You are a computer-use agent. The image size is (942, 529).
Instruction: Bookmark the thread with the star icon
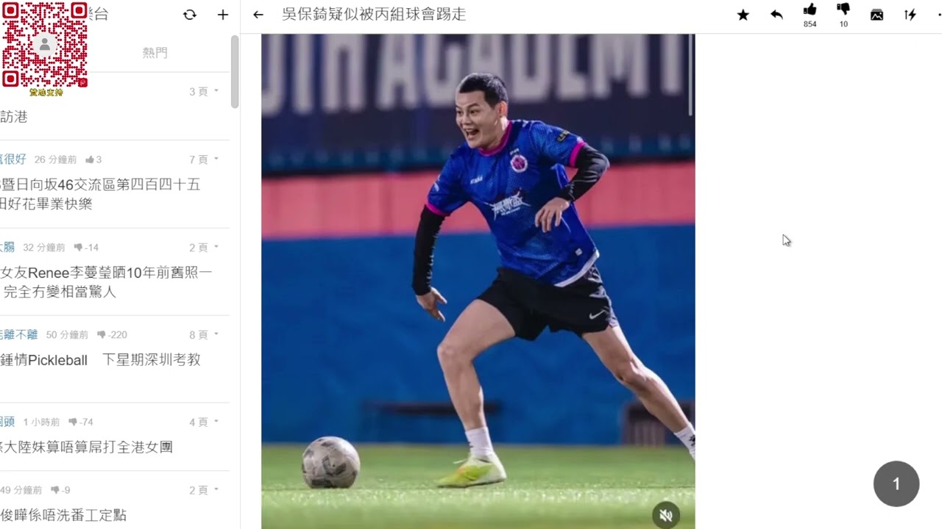point(743,15)
